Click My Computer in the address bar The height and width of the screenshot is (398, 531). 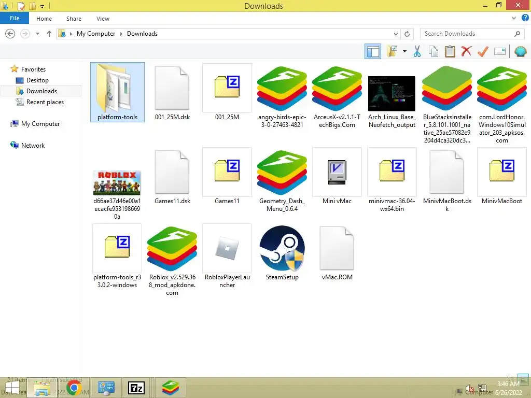pyautogui.click(x=96, y=34)
